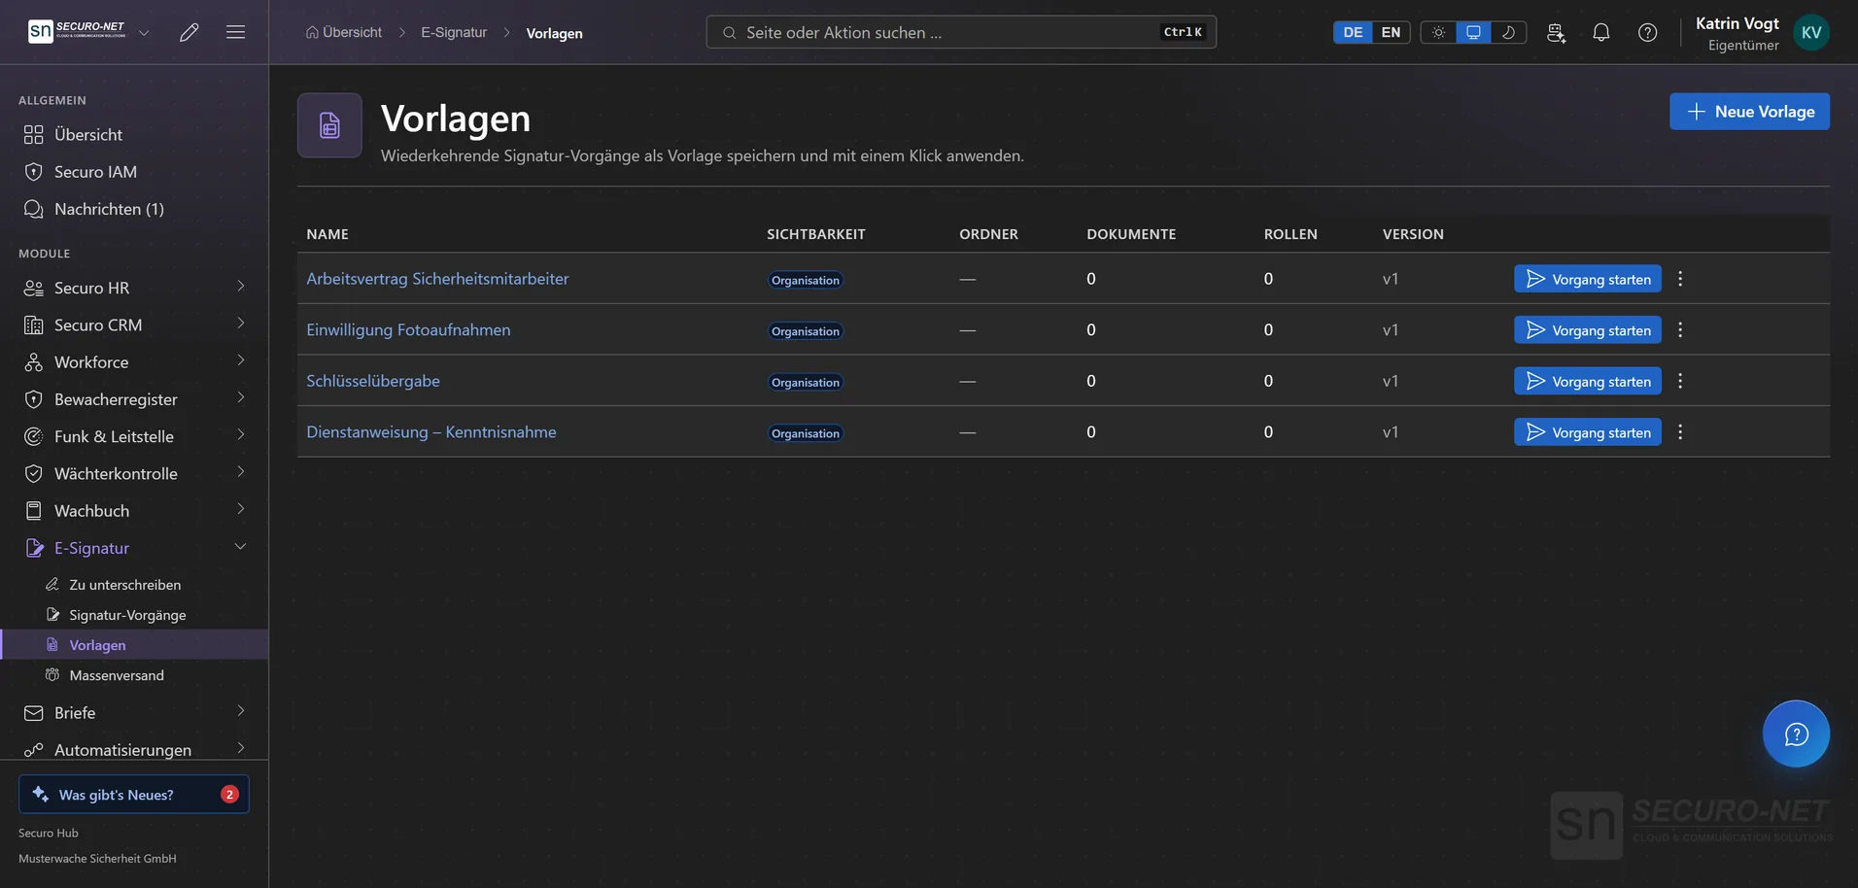The width and height of the screenshot is (1858, 888).
Task: Open more options for Schlüsselübergabe row
Action: point(1680,381)
